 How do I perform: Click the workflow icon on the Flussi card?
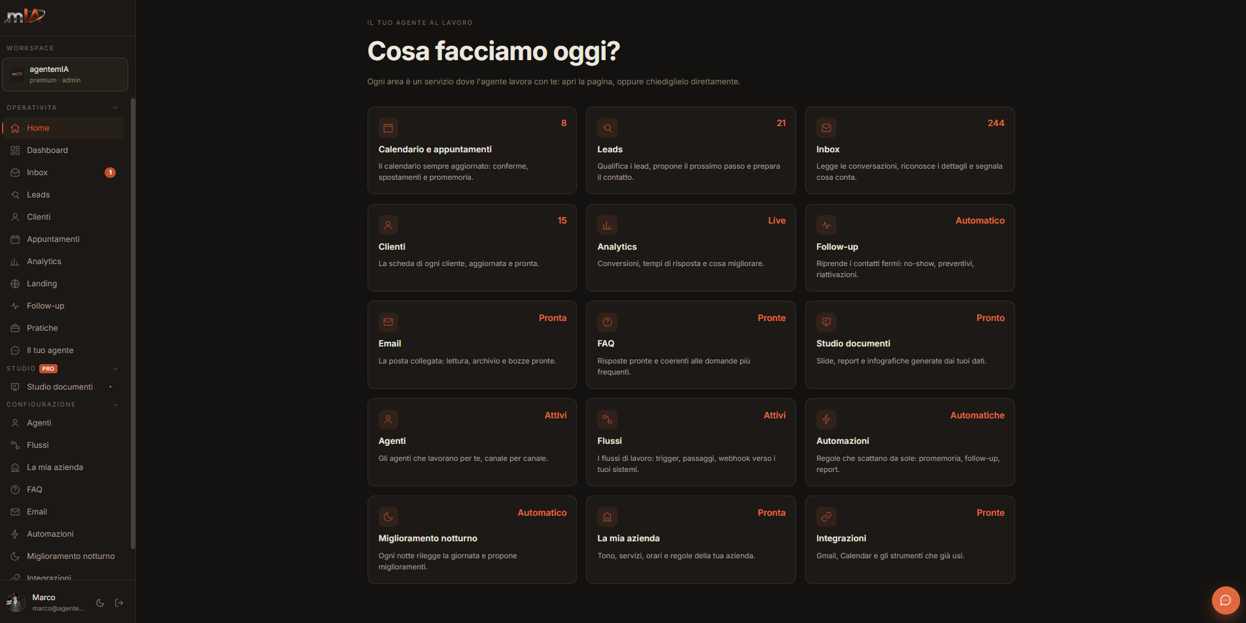coord(607,420)
